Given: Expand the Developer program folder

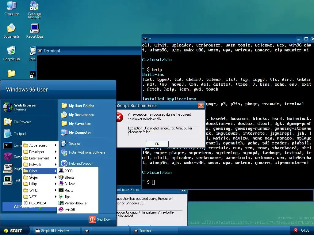Looking at the screenshot, I should [40, 152].
